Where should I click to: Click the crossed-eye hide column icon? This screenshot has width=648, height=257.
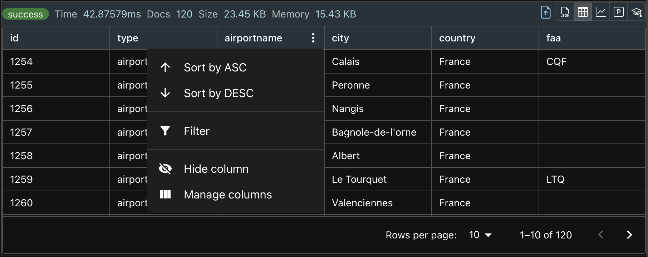[165, 168]
